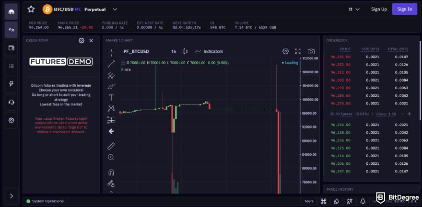
Task: Close the Order Form panel
Action: 91,41
